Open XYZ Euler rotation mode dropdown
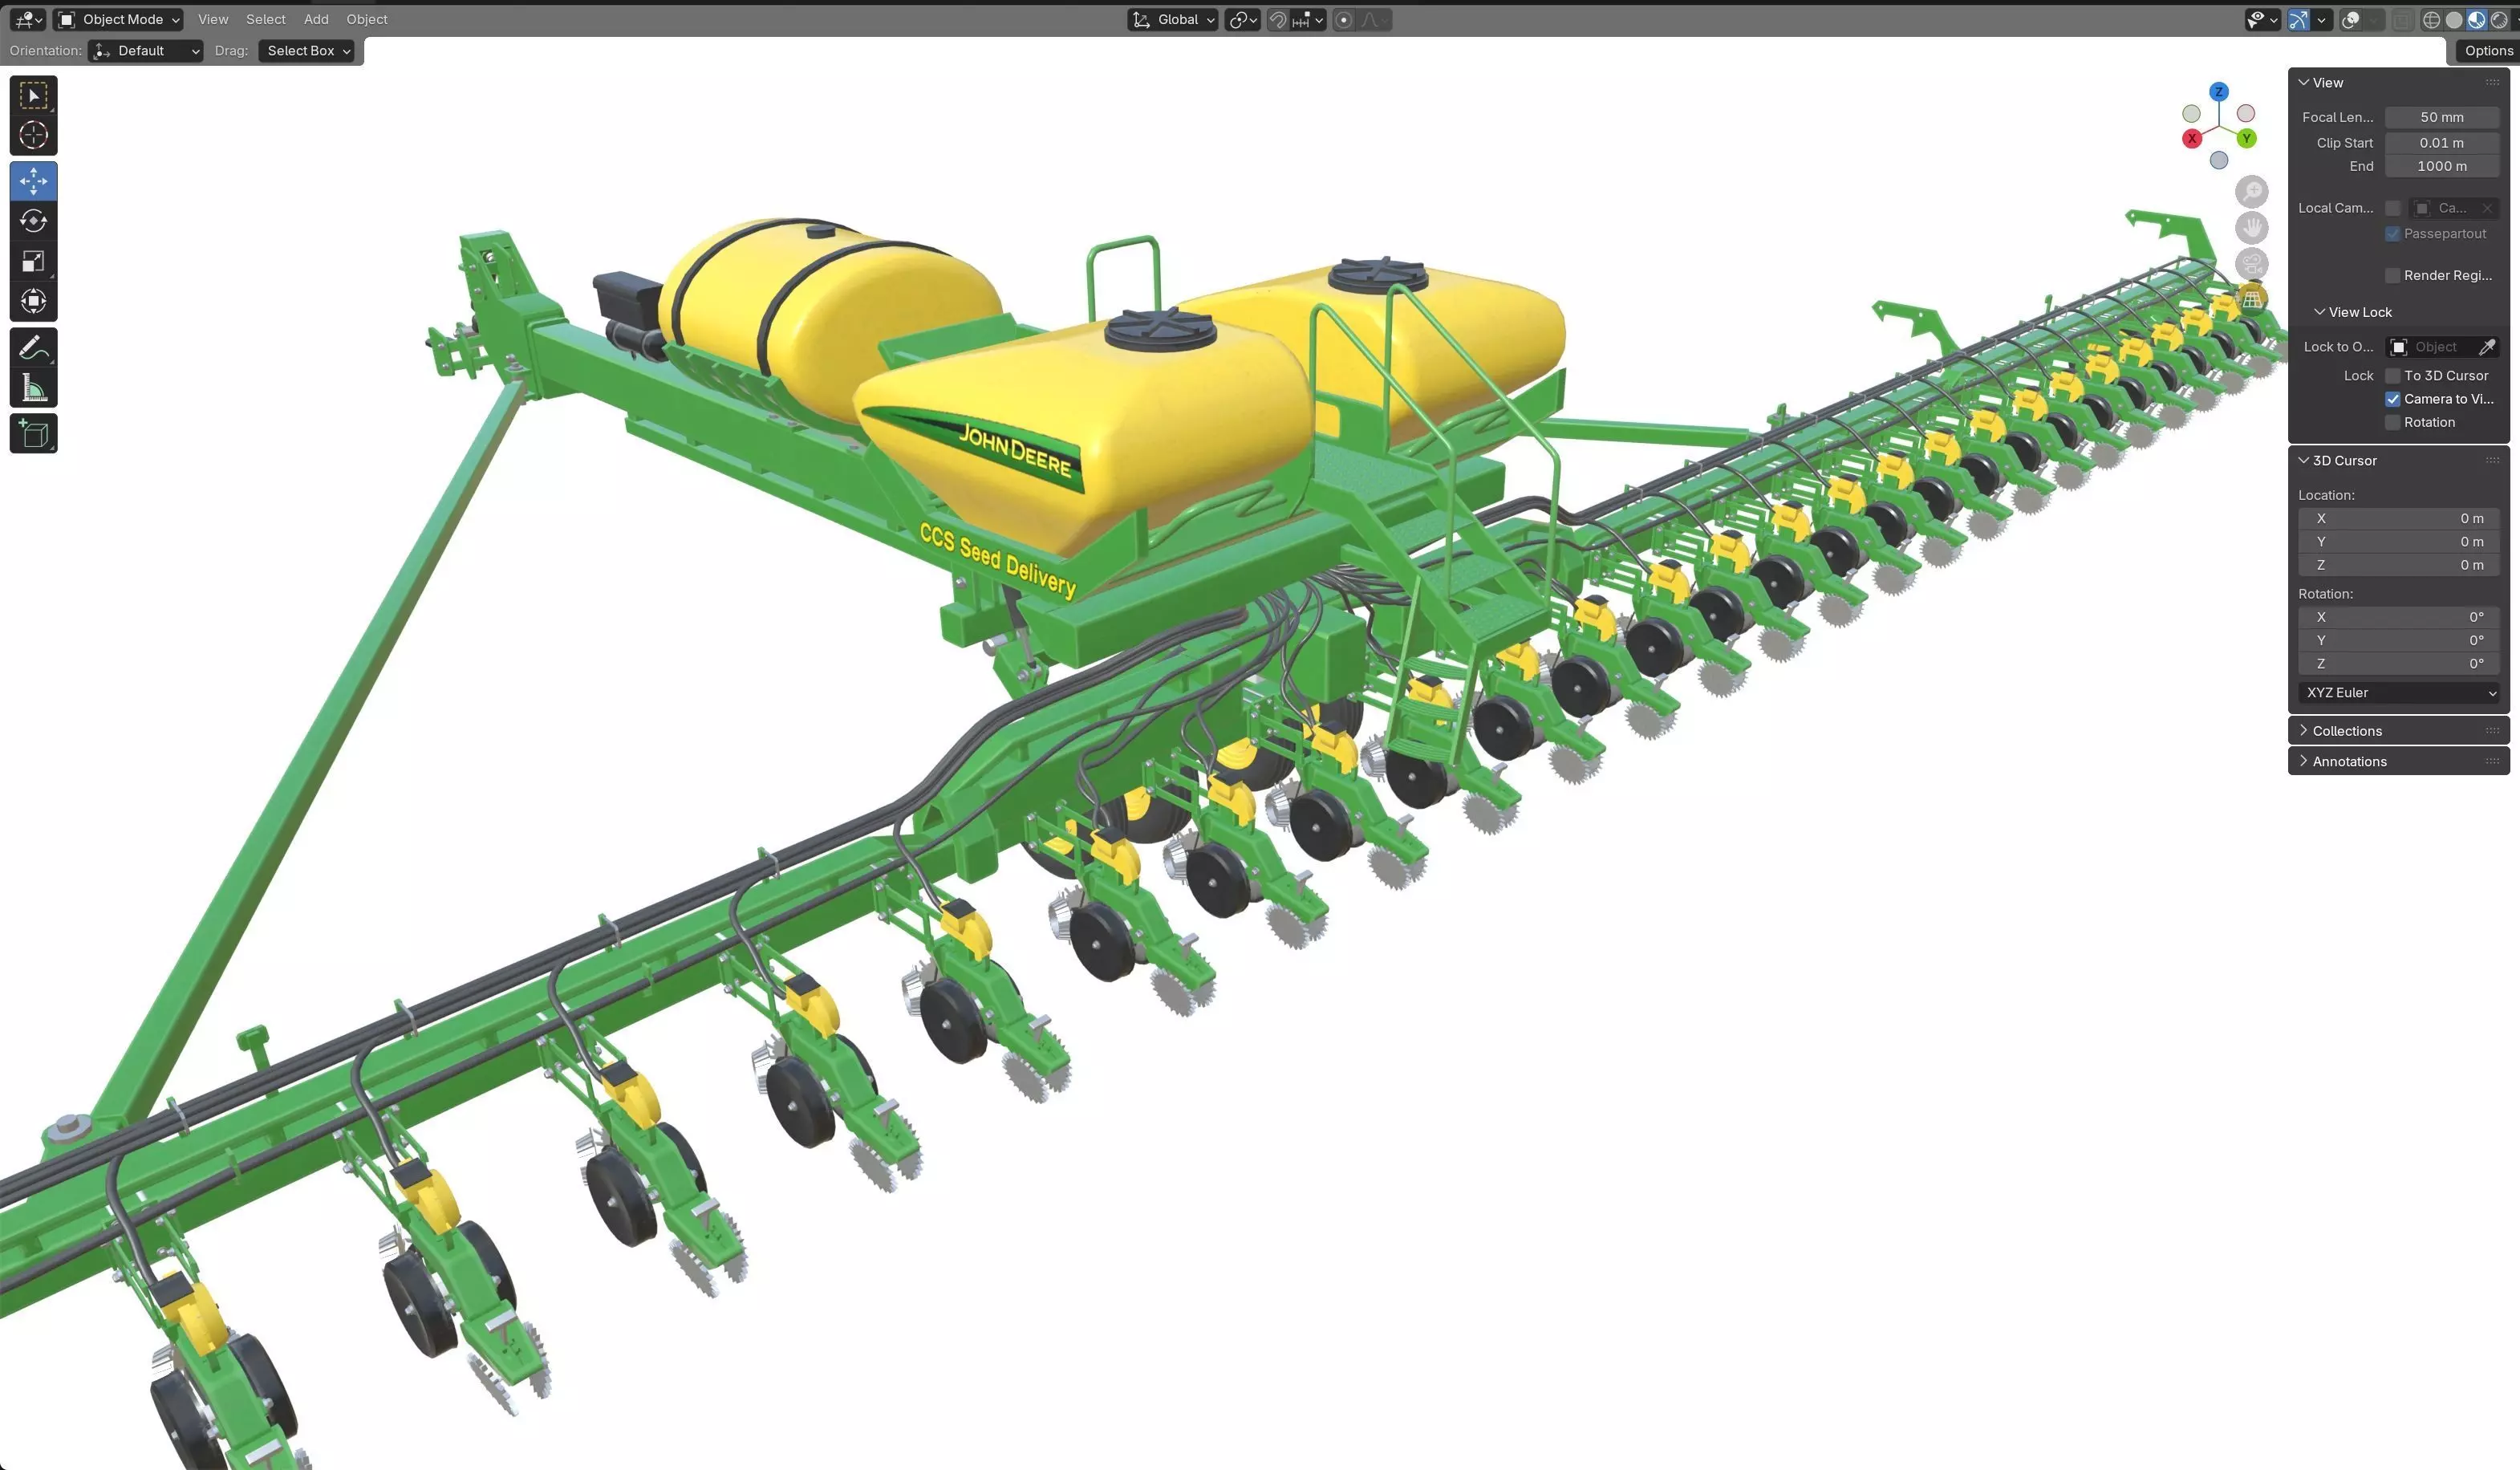Screen dimensions: 2520x1470 pos(2399,692)
